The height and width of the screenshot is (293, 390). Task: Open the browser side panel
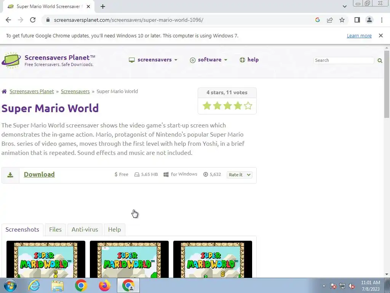[357, 20]
